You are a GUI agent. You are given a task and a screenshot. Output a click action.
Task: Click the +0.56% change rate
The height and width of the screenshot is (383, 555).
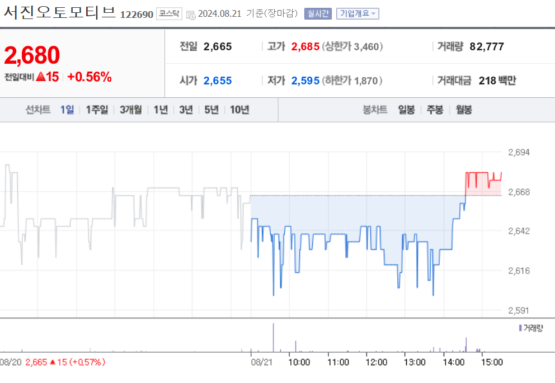90,77
